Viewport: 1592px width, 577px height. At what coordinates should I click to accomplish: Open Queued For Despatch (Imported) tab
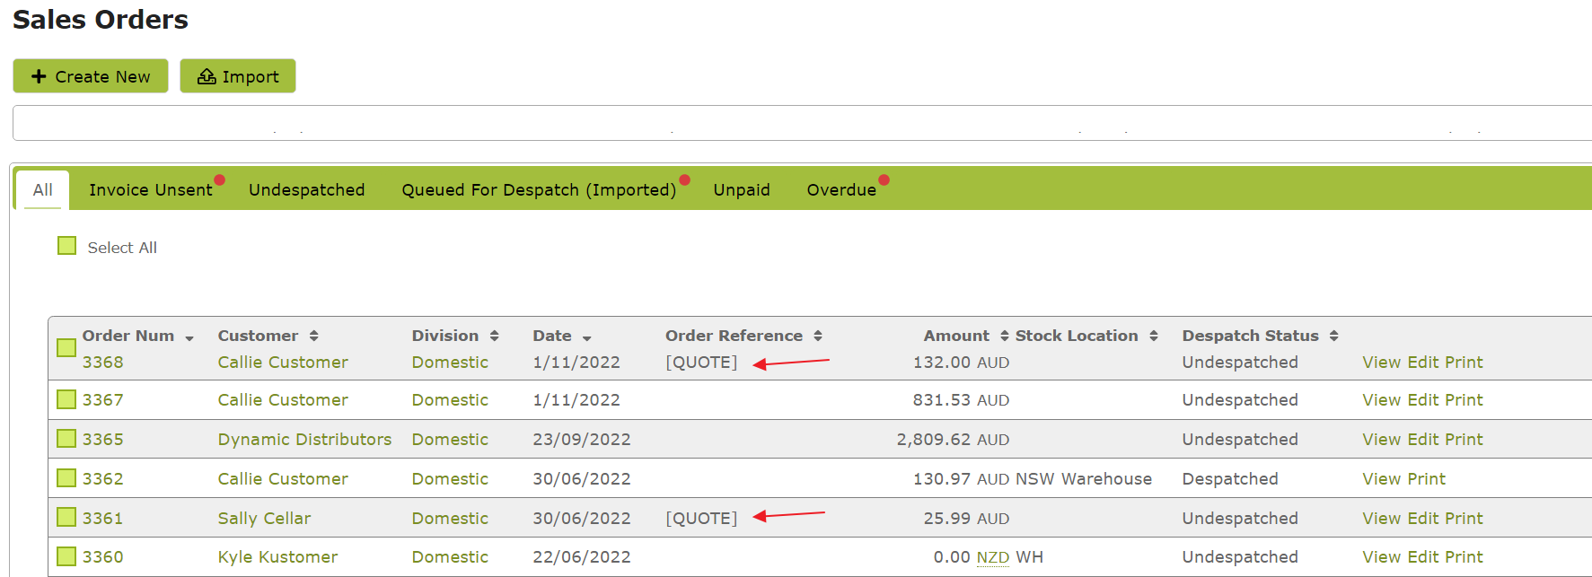pyautogui.click(x=539, y=189)
